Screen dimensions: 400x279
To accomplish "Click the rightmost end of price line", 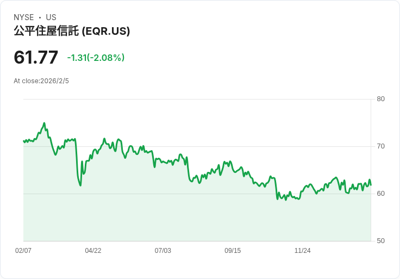I will click(371, 184).
